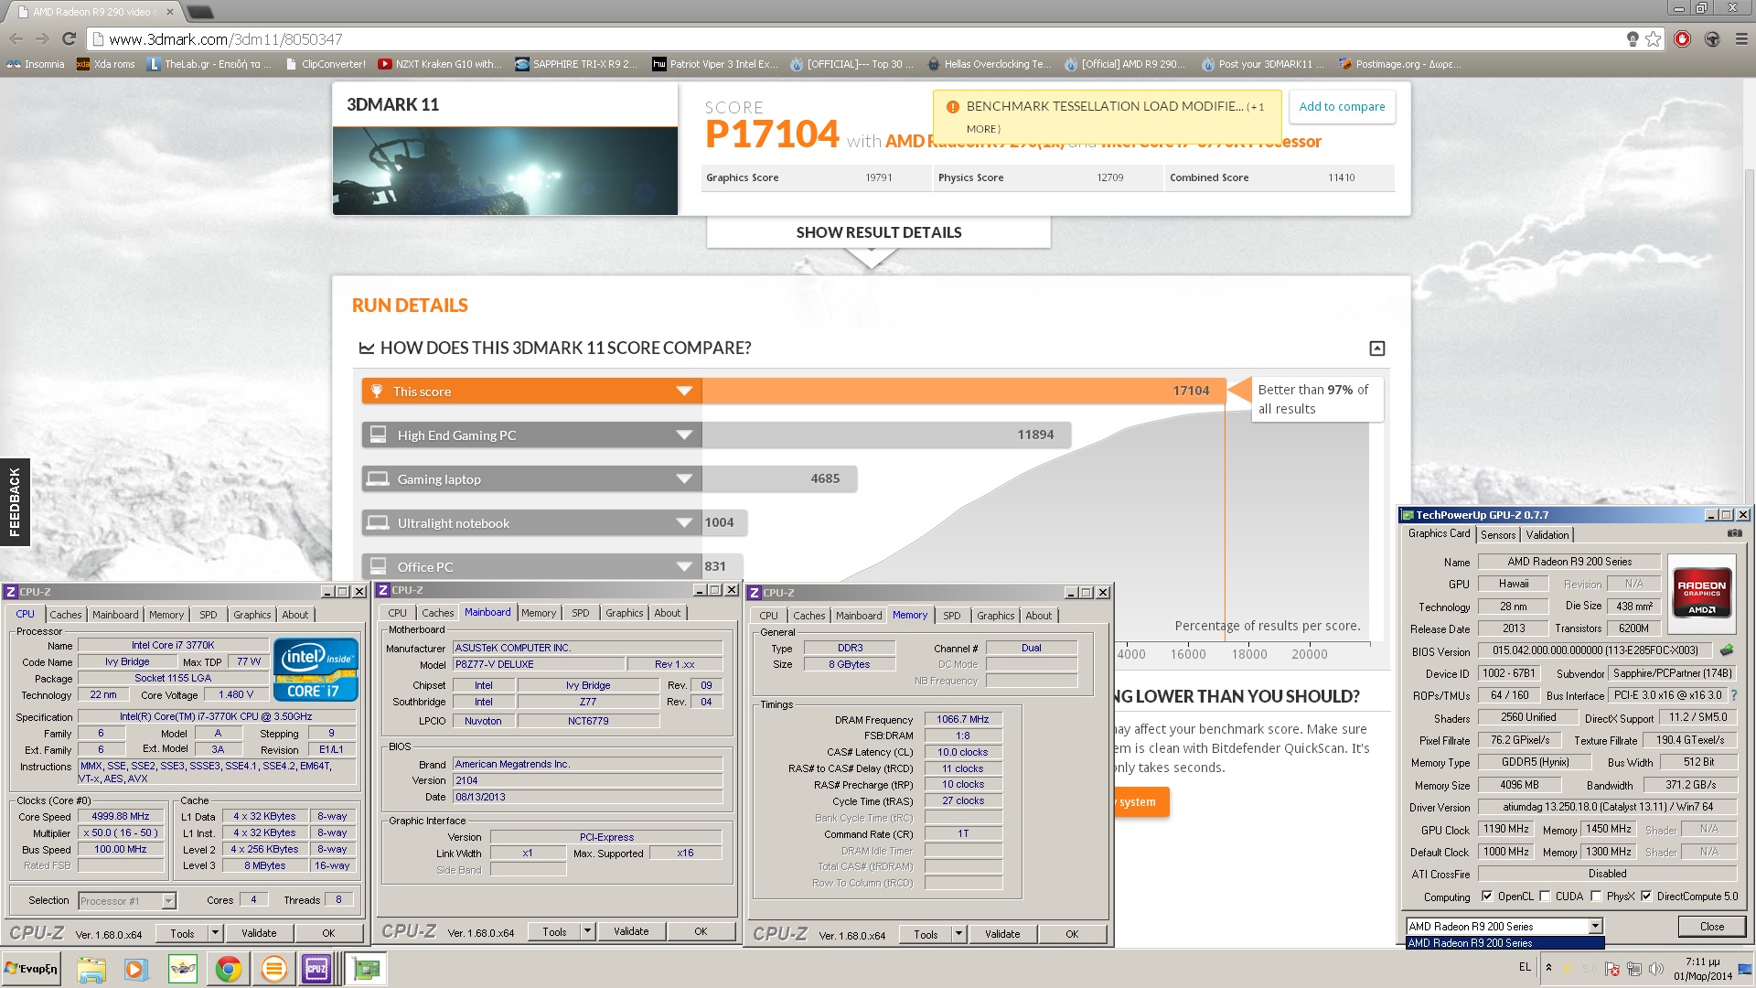Click SHOW RESULT DETAILS
1756x988 pixels.
879,232
